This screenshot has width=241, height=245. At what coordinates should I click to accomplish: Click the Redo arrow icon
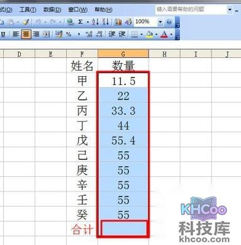click(x=53, y=22)
